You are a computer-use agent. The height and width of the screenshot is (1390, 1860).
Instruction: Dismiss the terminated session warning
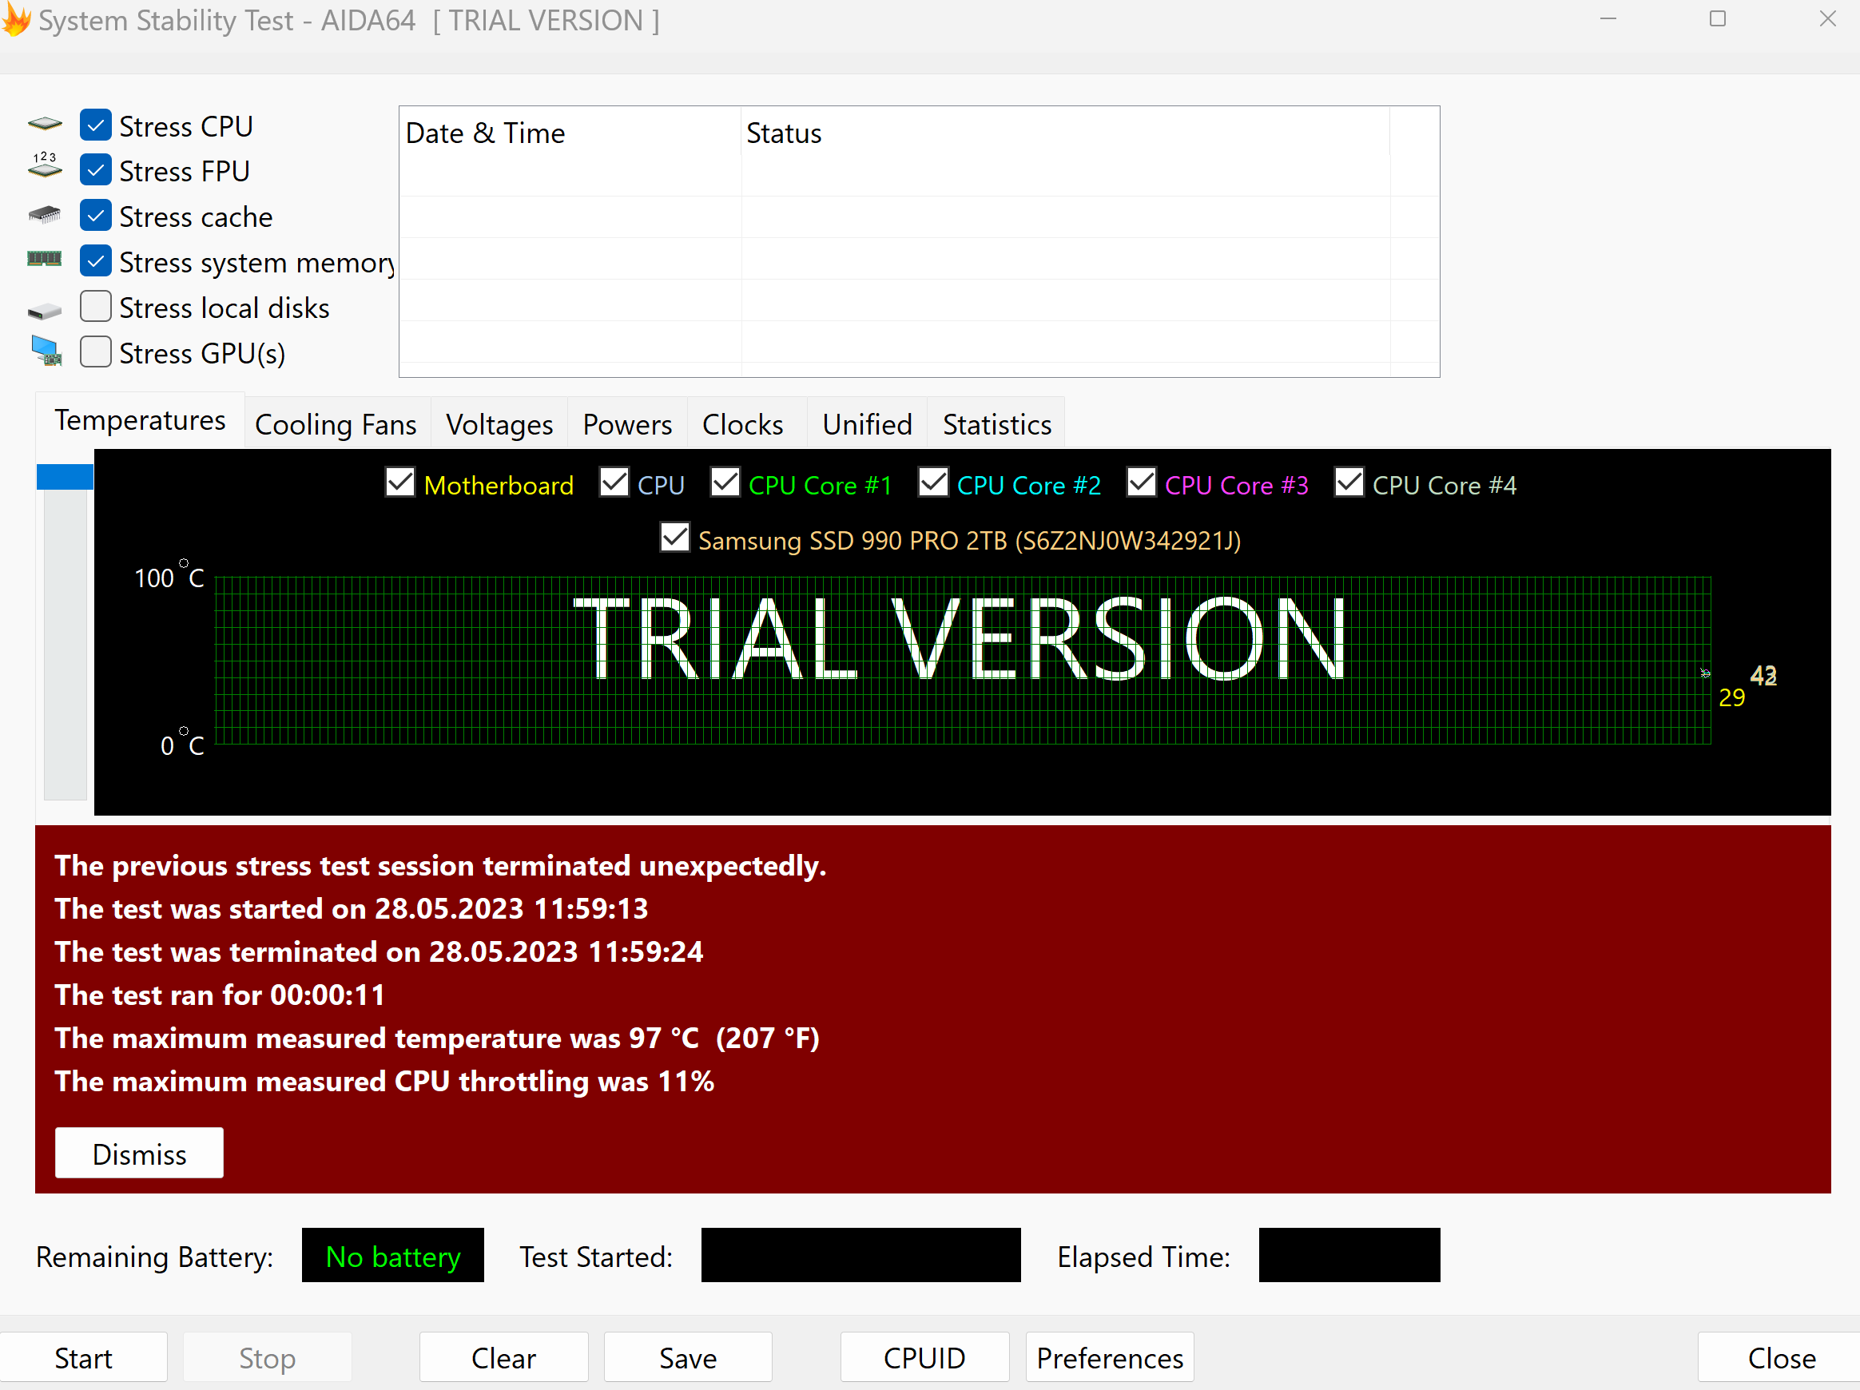click(x=139, y=1154)
